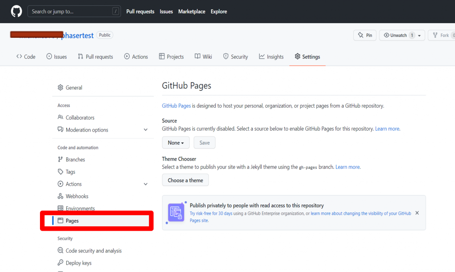Screen dimensions: 455x272
Task: Click the Wiki book icon
Action: (x=197, y=56)
